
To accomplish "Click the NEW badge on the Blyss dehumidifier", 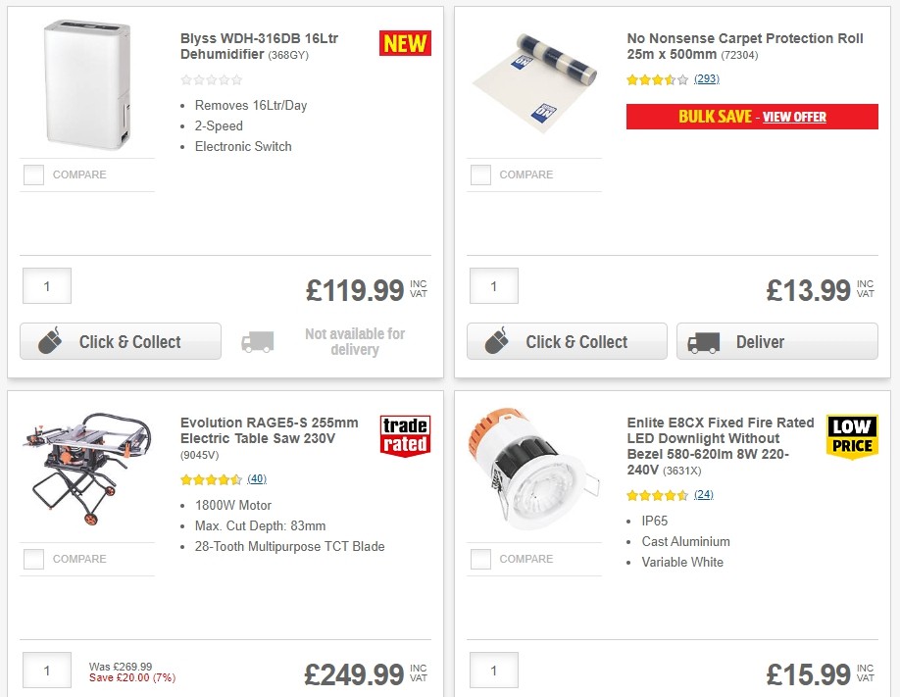I will (405, 43).
